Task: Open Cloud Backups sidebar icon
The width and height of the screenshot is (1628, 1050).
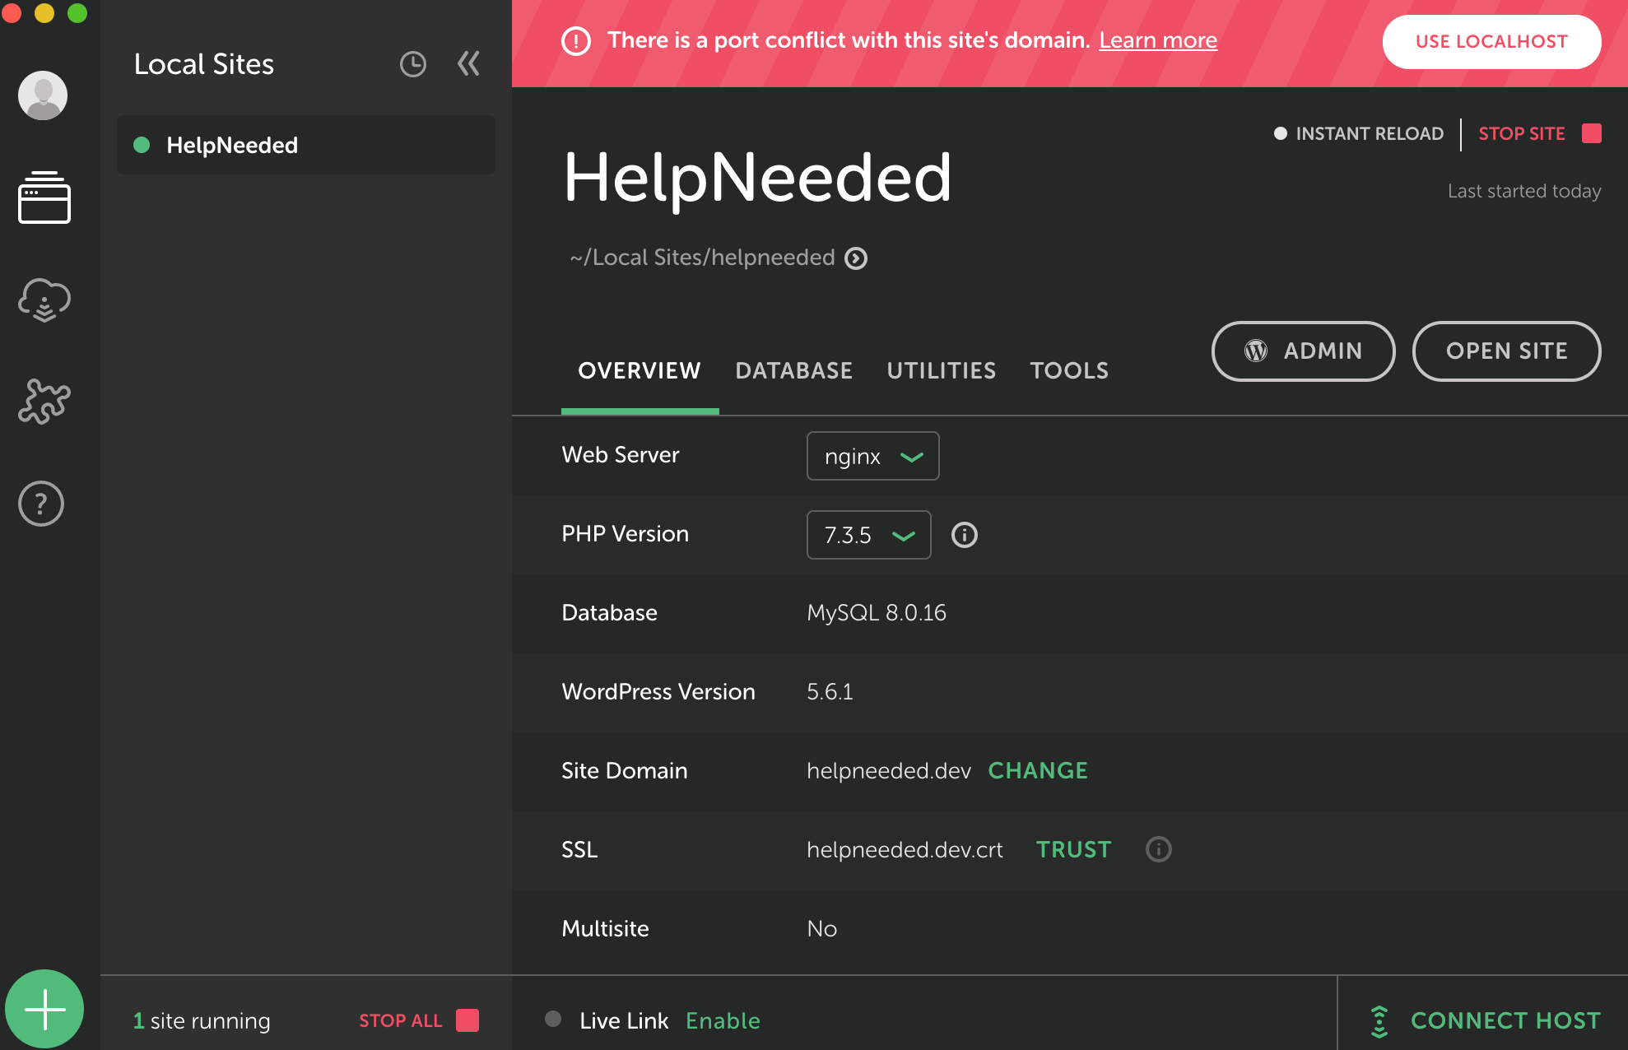Action: [x=44, y=300]
